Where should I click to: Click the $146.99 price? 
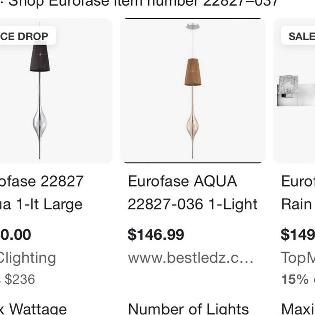pos(156,234)
